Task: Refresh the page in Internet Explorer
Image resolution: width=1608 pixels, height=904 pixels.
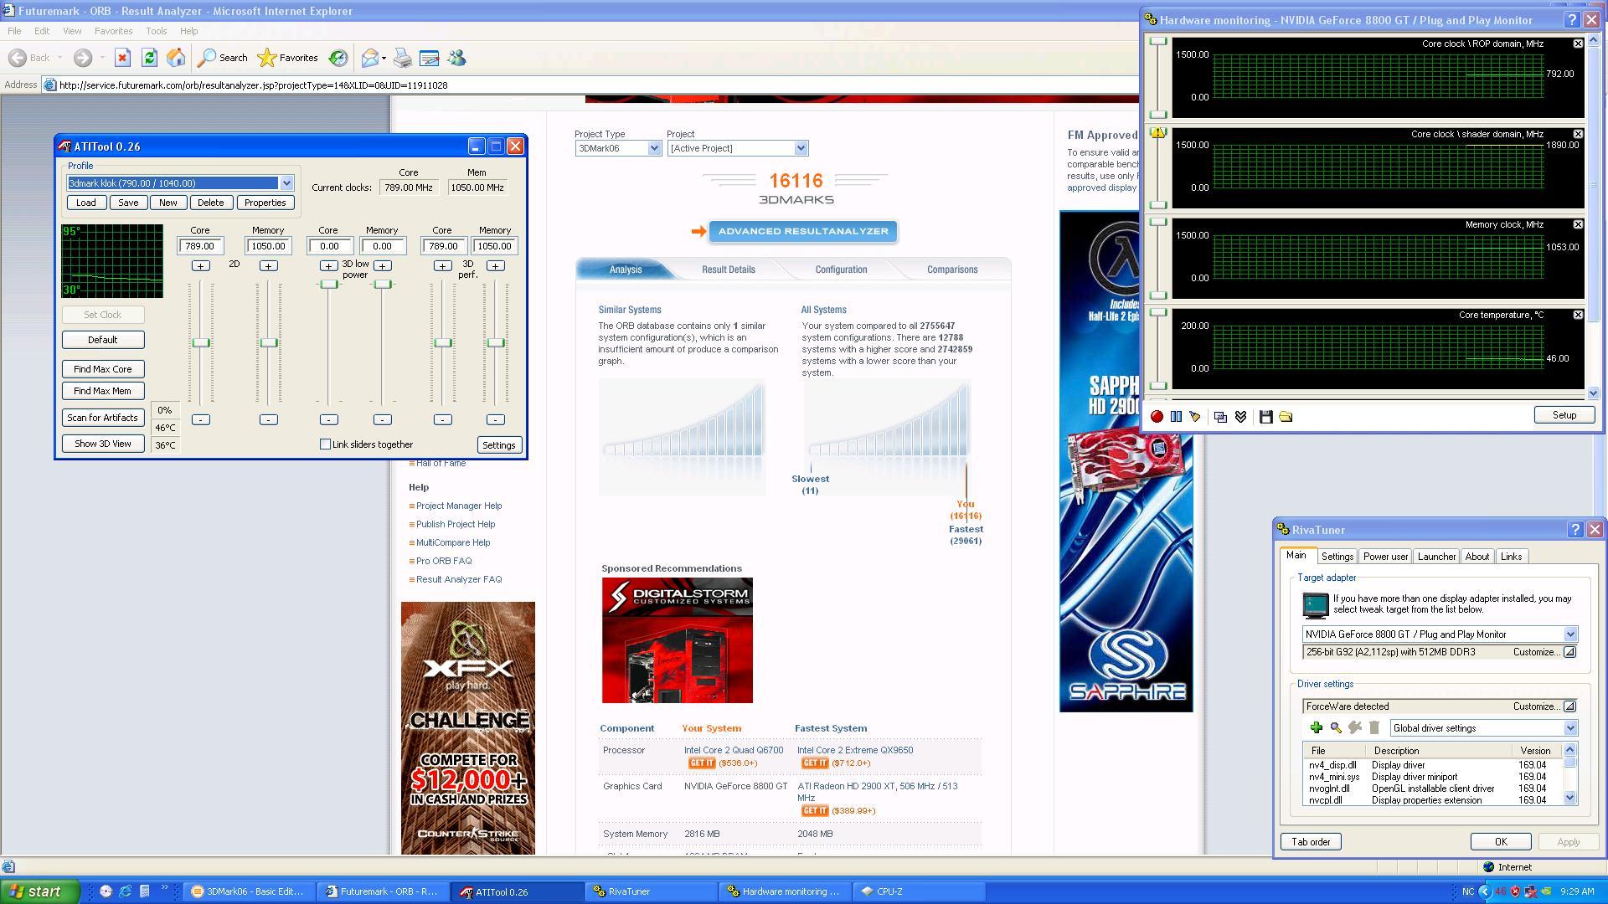Action: (149, 58)
